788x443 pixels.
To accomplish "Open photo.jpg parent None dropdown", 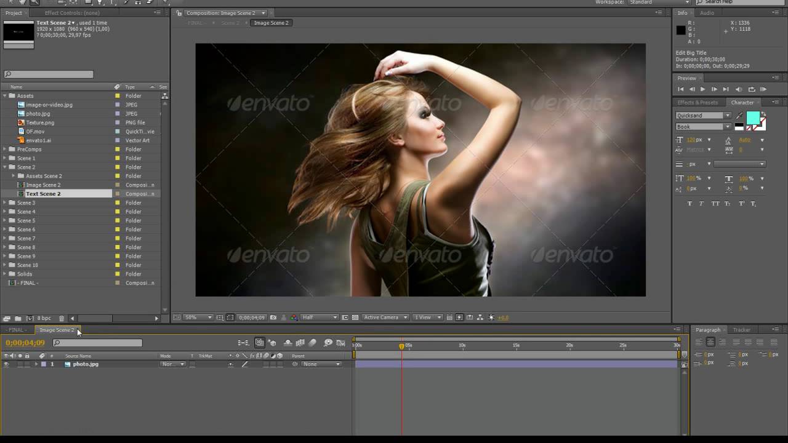I will click(x=321, y=364).
